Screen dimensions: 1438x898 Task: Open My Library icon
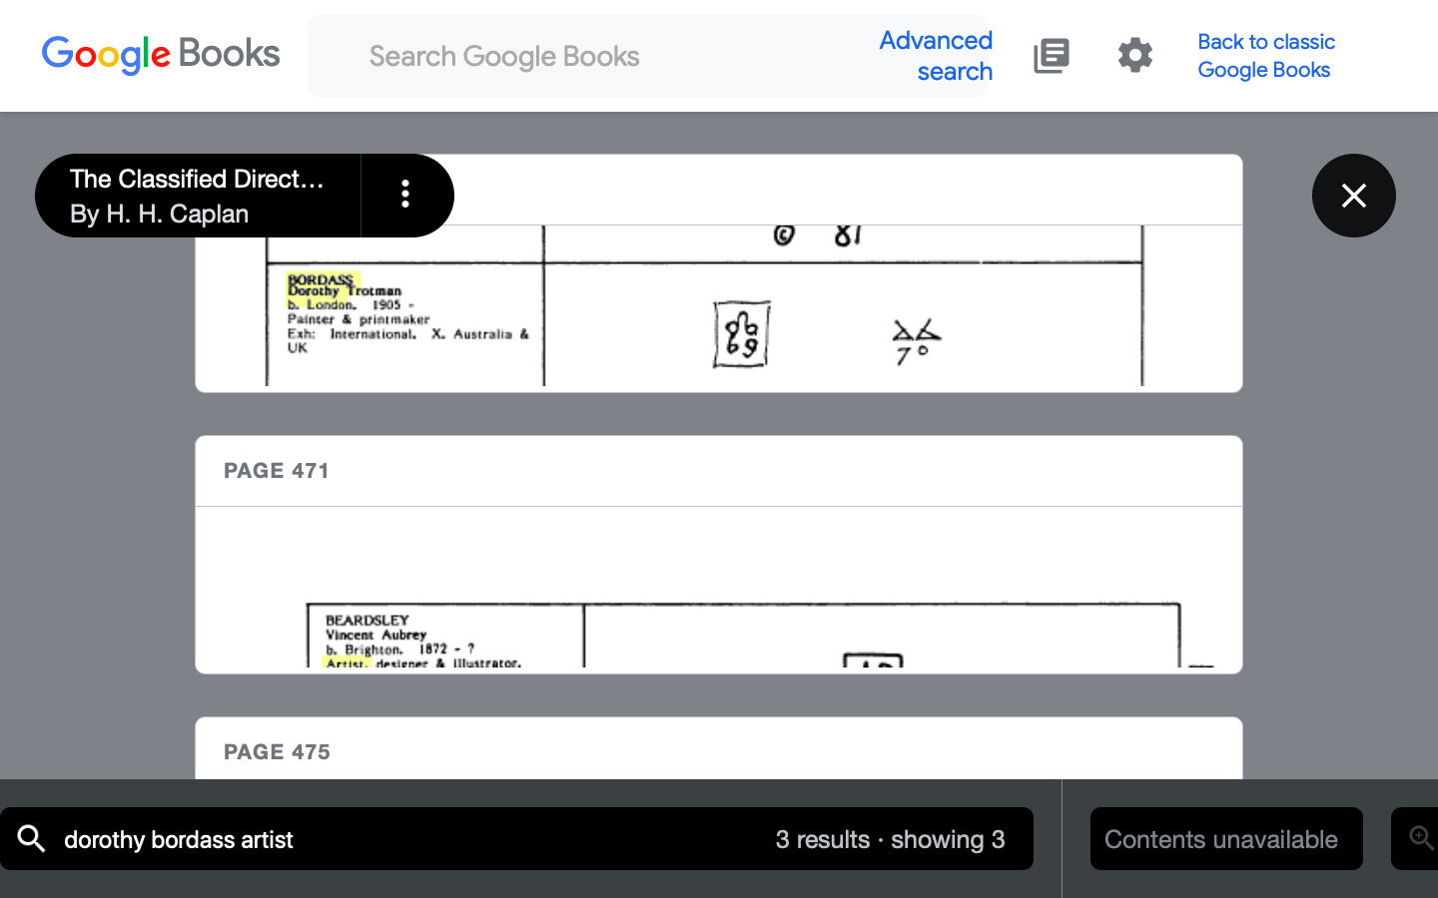pyautogui.click(x=1051, y=56)
